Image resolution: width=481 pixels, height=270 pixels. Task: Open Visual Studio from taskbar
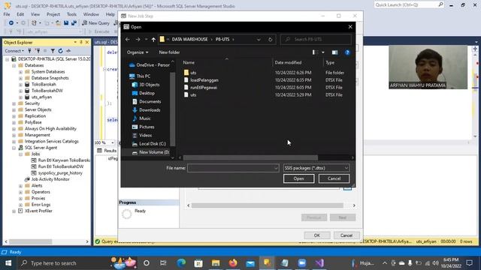click(319, 263)
